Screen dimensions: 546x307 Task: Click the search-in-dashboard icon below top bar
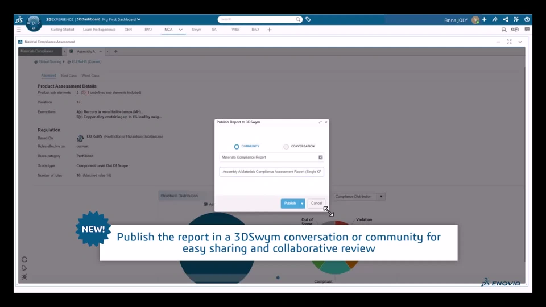[x=504, y=30]
